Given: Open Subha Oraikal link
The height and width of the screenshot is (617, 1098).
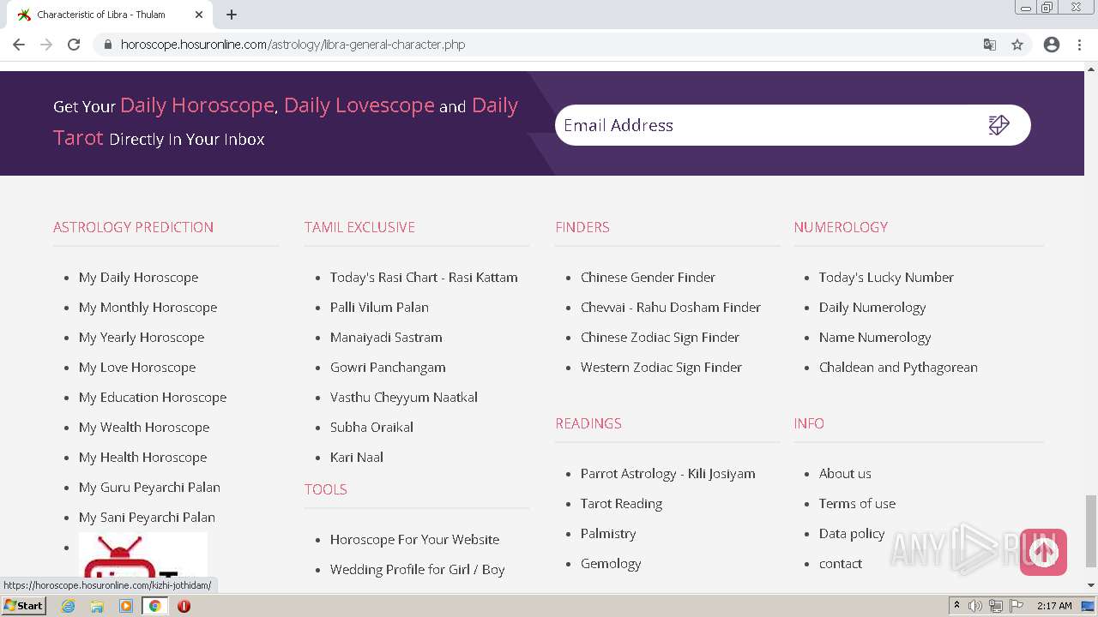Looking at the screenshot, I should [371, 427].
